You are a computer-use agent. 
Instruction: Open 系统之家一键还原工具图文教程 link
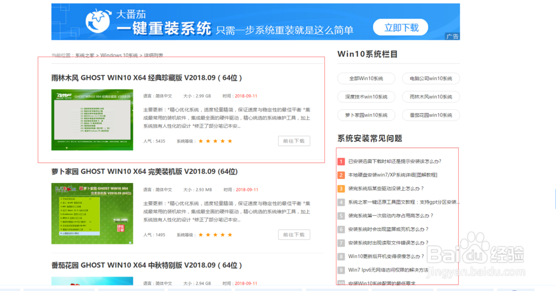click(404, 202)
